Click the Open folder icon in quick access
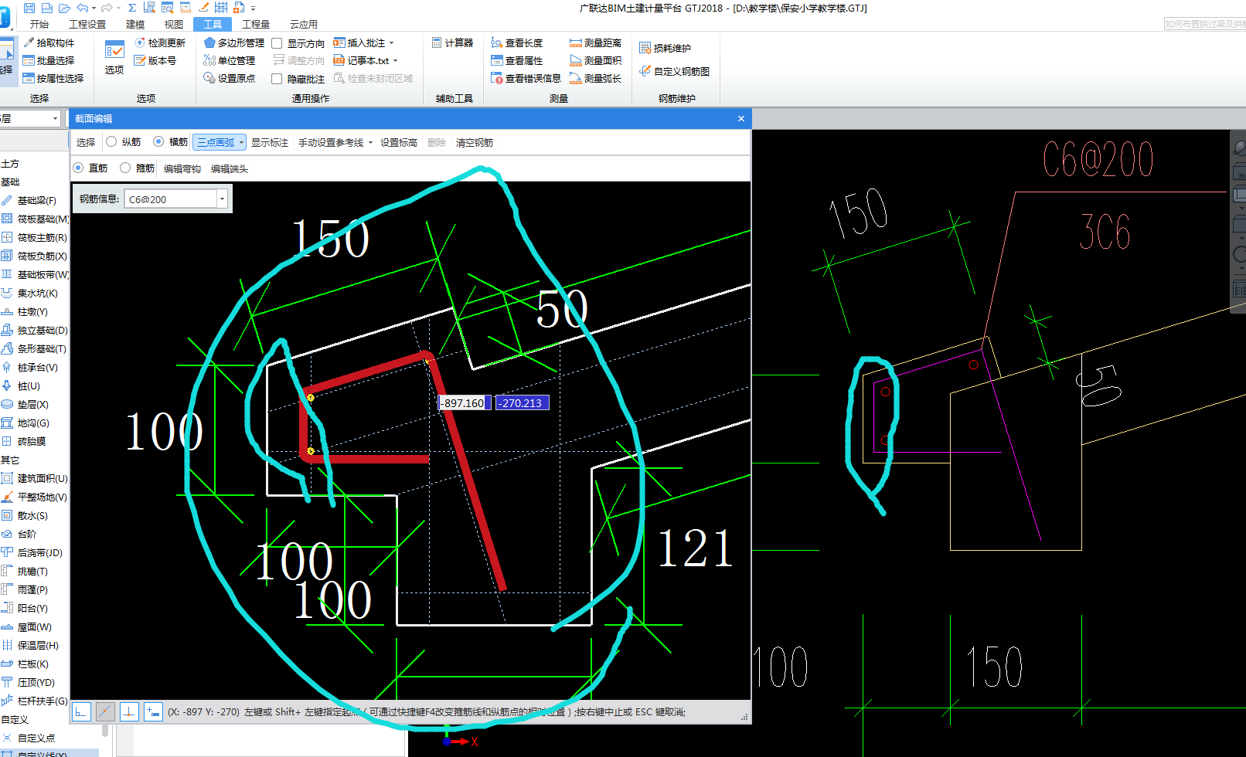1246x757 pixels. click(64, 8)
